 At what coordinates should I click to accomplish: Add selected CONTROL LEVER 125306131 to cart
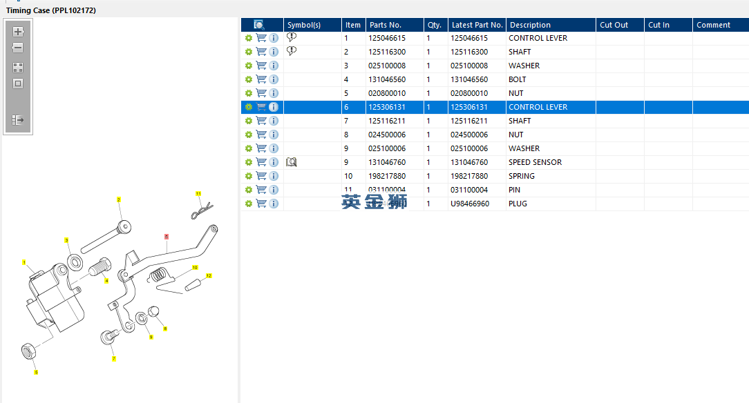coord(261,107)
